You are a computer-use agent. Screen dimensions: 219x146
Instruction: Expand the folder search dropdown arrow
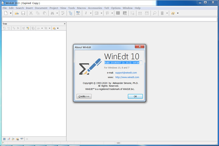click(x=178, y=13)
